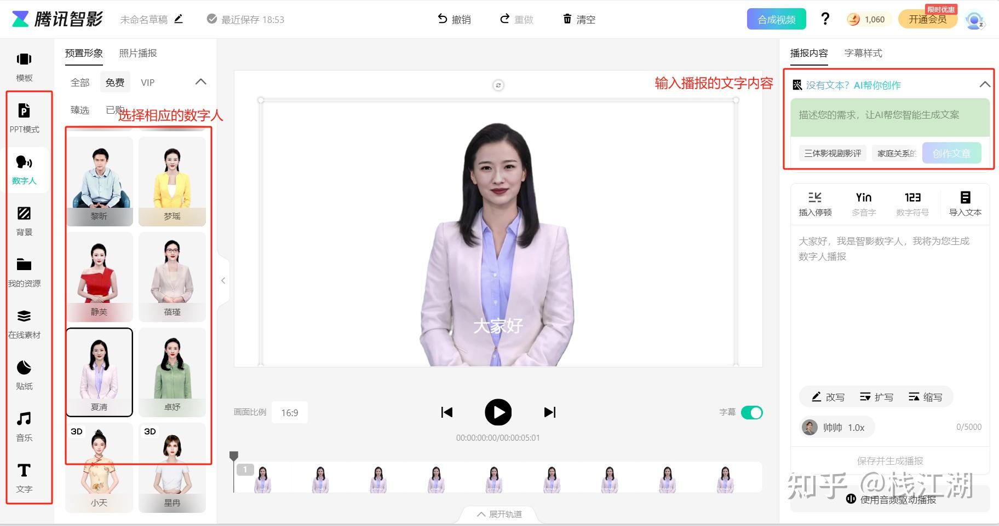The width and height of the screenshot is (999, 526).
Task: Toggle the 字幕 subtitle switch off
Action: [x=751, y=412]
